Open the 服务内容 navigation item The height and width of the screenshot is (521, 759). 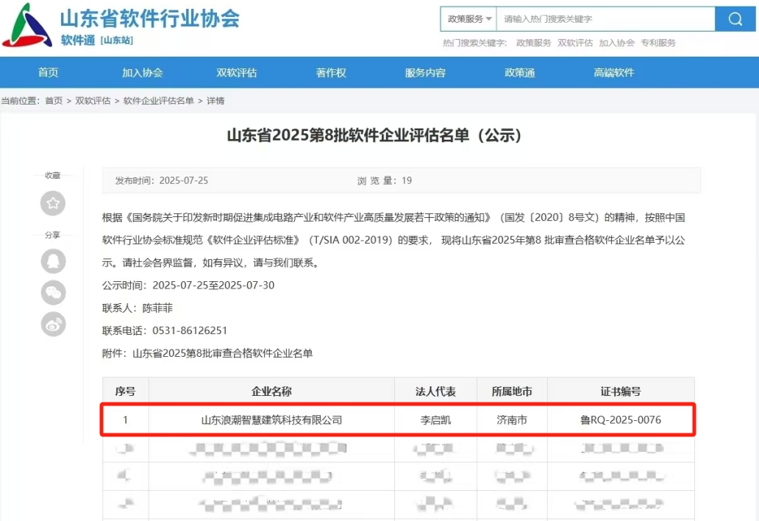click(x=425, y=73)
